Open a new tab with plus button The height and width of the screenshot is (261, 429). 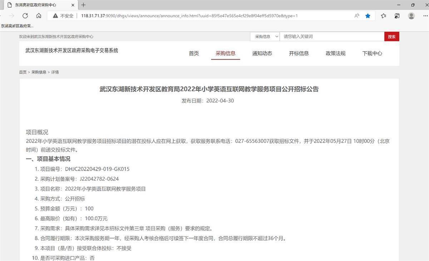[x=84, y=5]
